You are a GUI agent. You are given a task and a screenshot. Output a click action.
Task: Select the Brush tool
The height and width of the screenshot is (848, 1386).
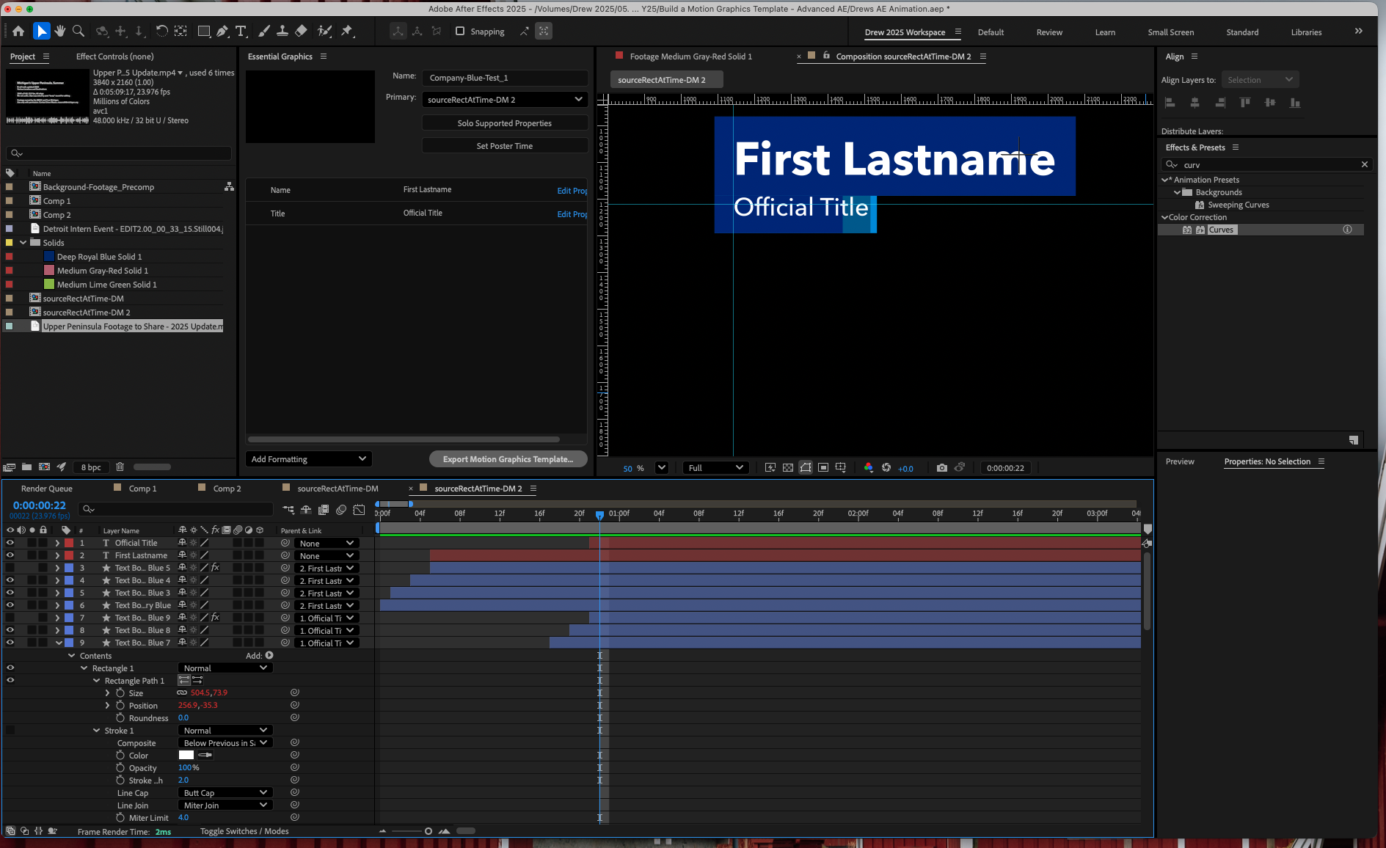point(264,31)
